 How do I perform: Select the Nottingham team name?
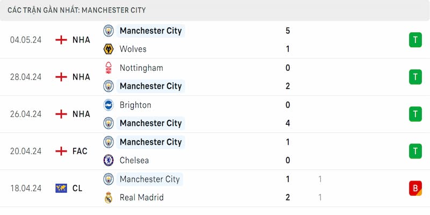[x=141, y=68]
